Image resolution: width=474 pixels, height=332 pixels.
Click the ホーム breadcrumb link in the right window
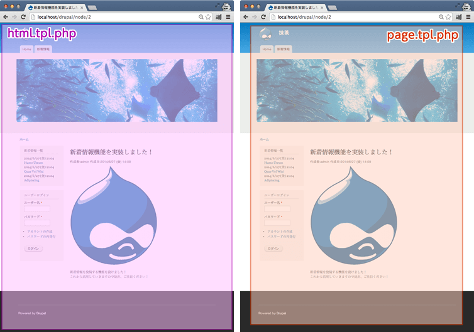pos(264,139)
